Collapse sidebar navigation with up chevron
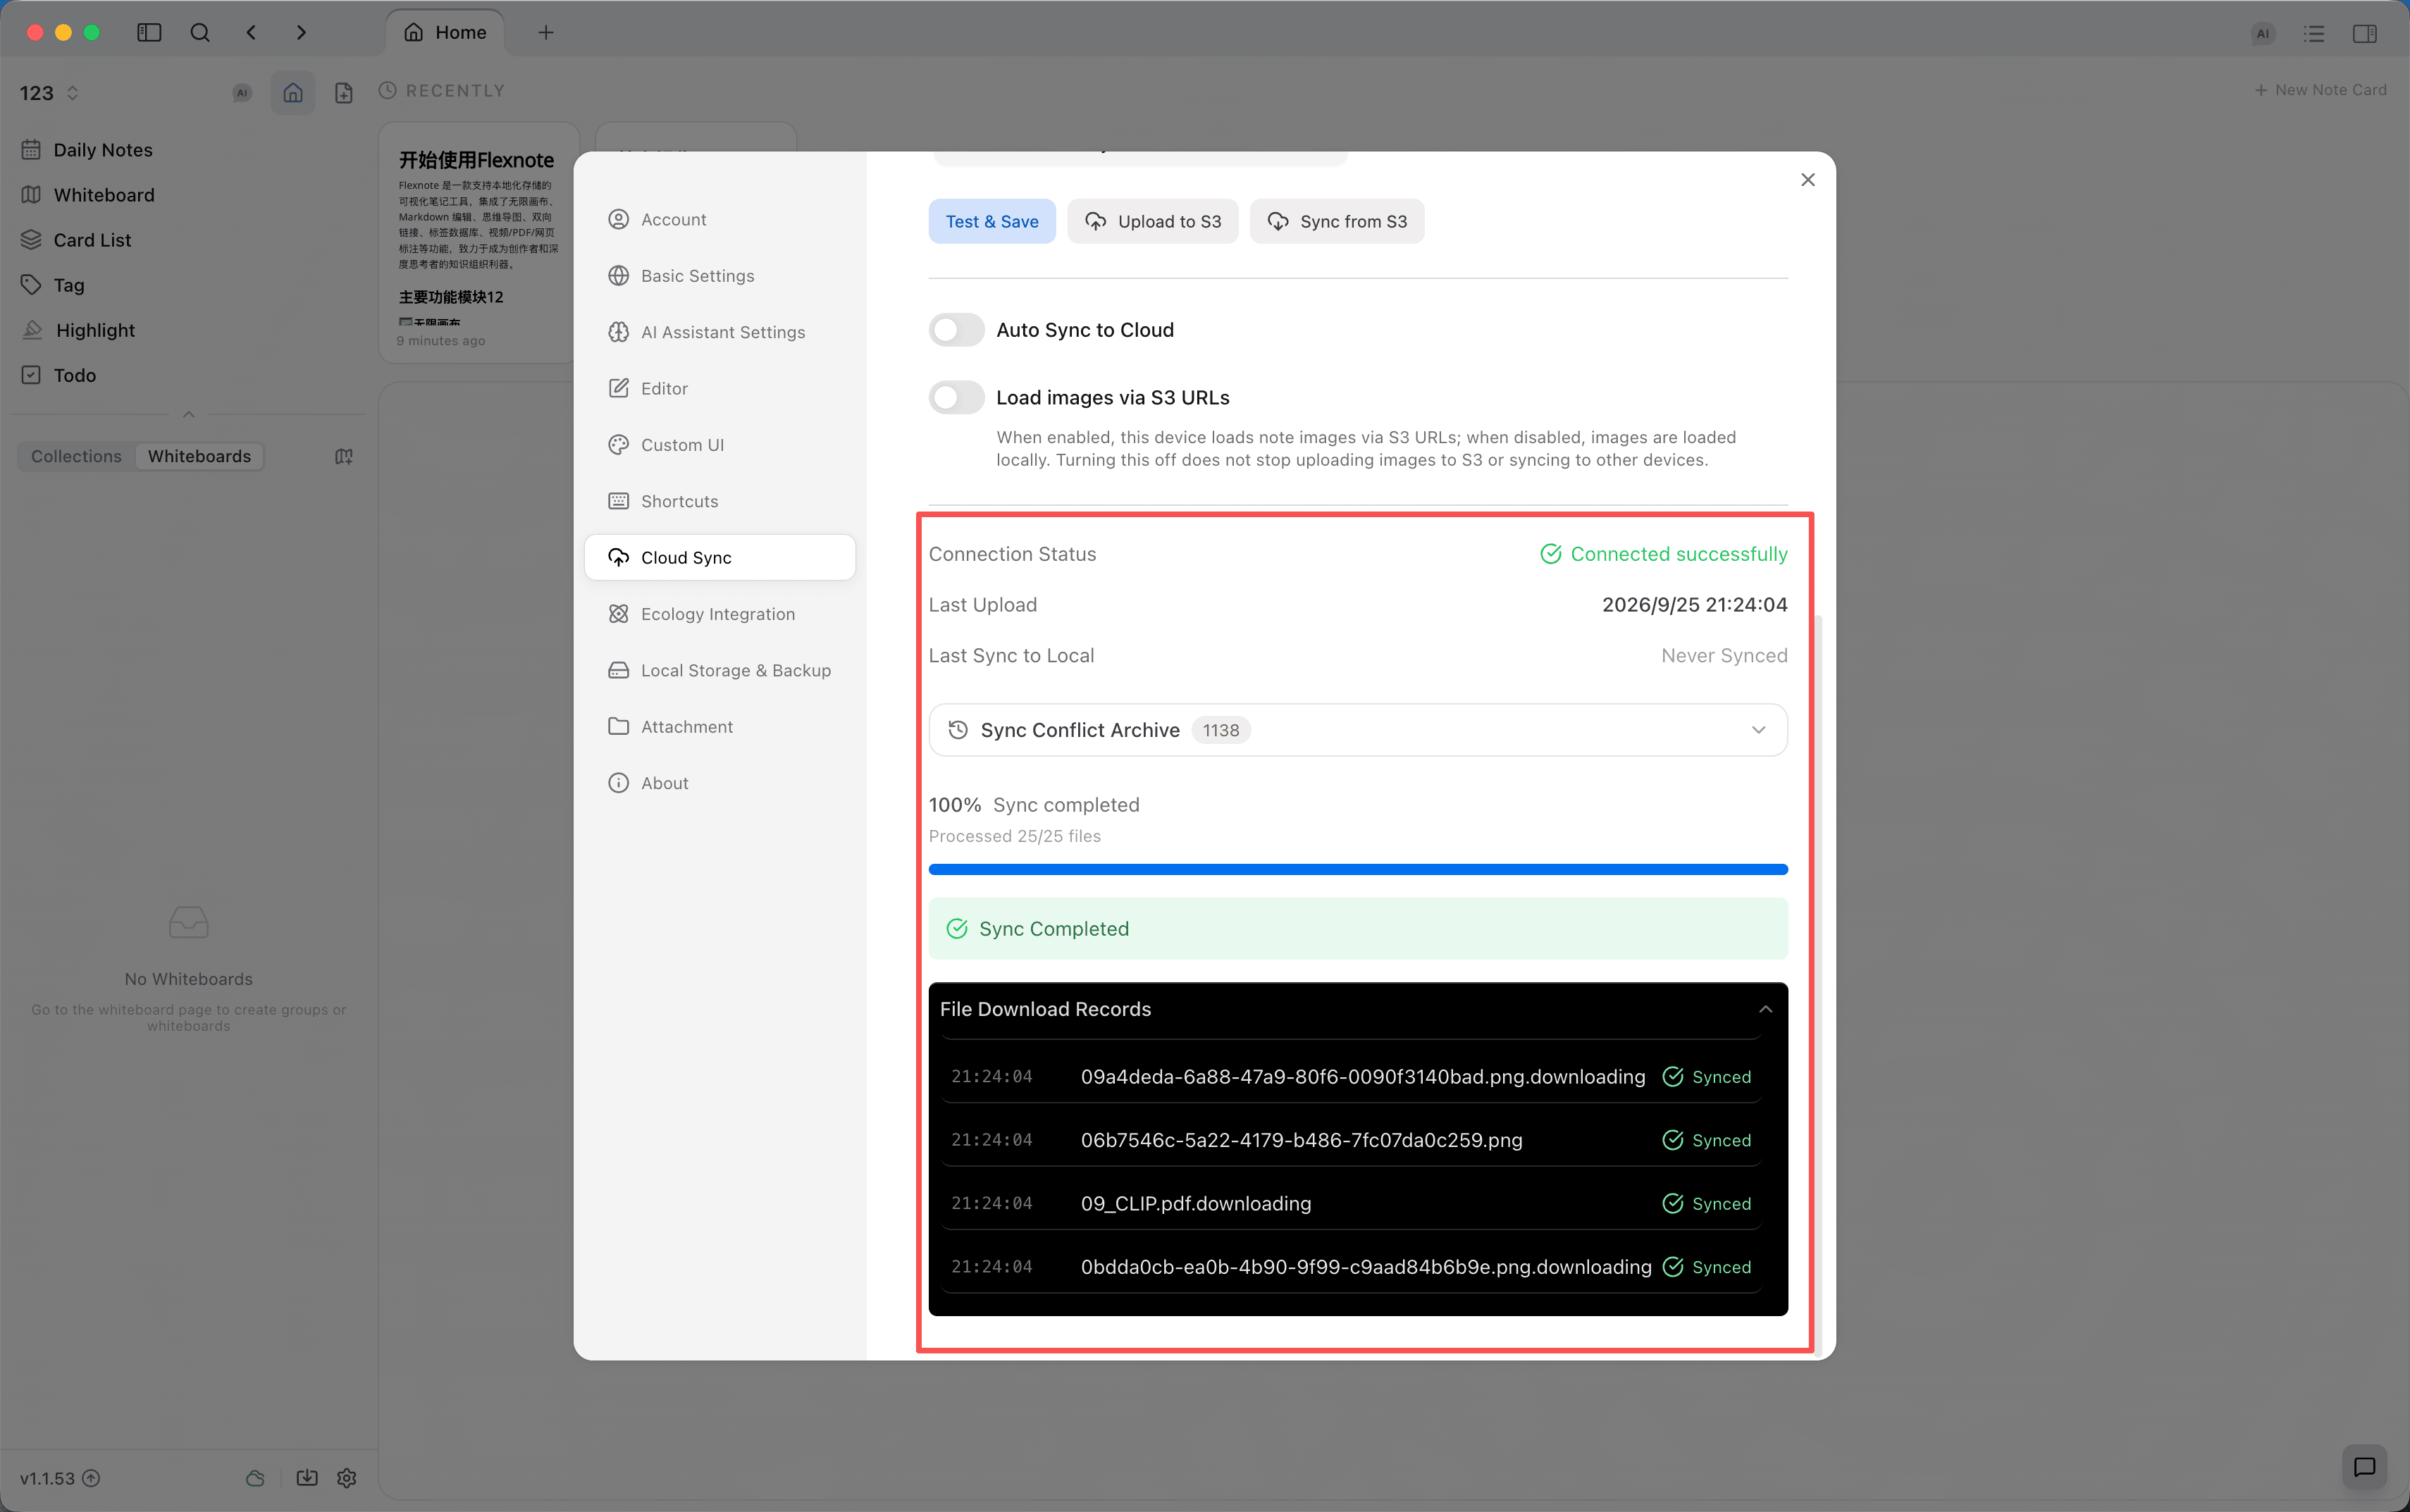Viewport: 2410px width, 1512px height. point(189,414)
